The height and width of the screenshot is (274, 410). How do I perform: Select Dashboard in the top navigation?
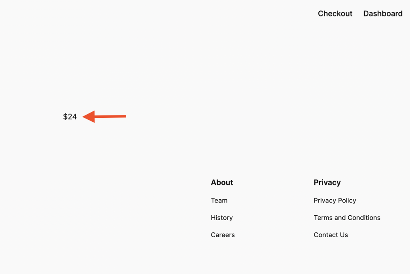[x=383, y=14]
